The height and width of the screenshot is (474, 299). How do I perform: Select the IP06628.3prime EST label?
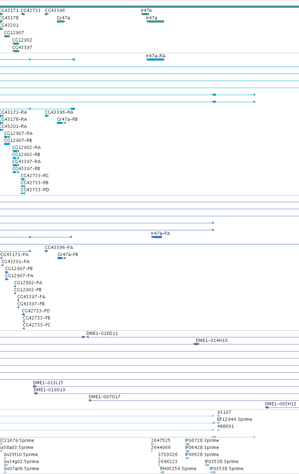coord(202,454)
